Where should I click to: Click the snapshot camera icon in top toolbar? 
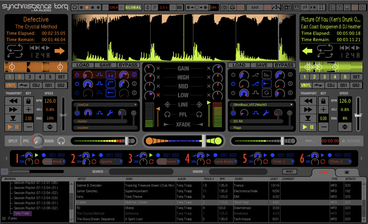click(286, 7)
